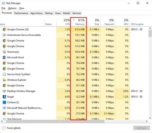Click the Task Manager title bar icon
Viewport: 152px width, 133px height.
[x=3, y=3]
